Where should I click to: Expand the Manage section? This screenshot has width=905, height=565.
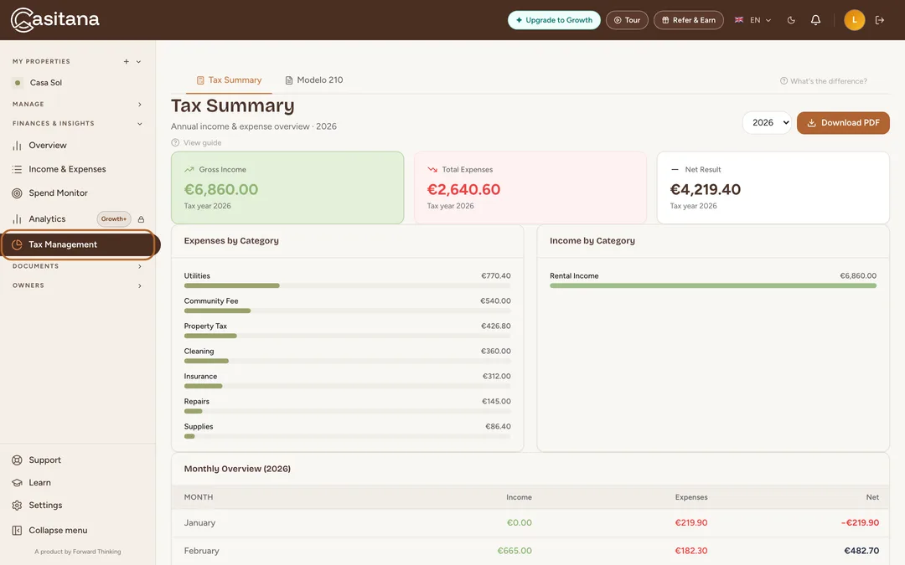click(x=77, y=105)
